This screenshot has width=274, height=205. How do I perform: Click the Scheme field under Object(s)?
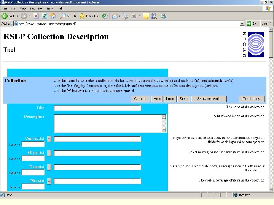pyautogui.click(x=33, y=158)
